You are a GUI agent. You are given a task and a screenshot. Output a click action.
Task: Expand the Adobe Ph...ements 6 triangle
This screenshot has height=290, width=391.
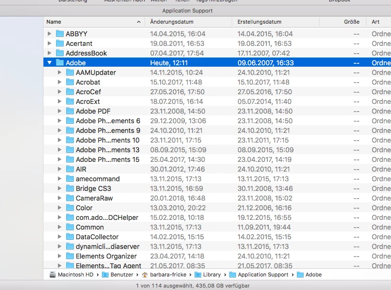tap(59, 121)
